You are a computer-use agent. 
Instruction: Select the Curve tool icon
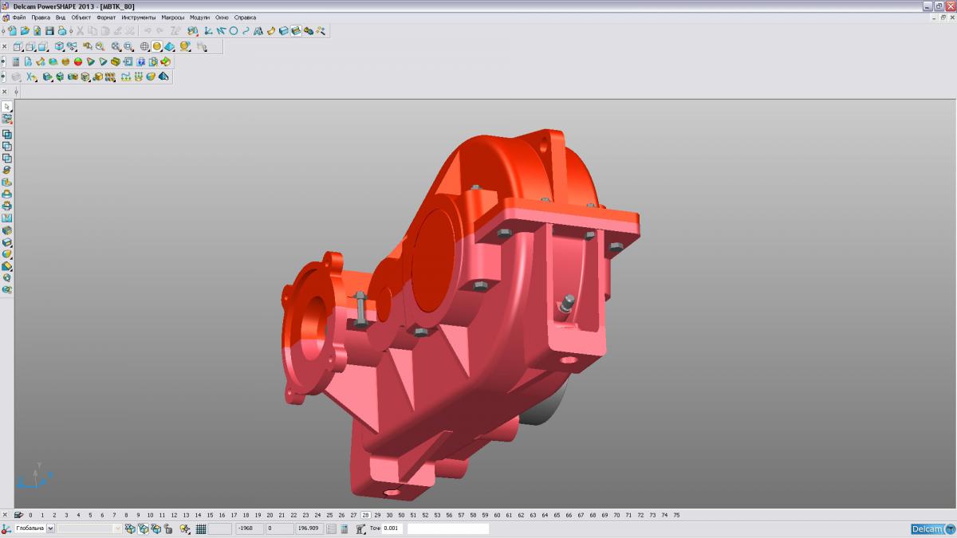(246, 30)
